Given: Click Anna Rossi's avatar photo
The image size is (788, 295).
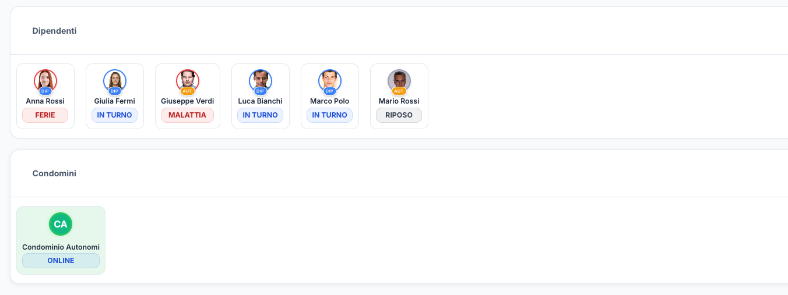Looking at the screenshot, I should pyautogui.click(x=45, y=80).
